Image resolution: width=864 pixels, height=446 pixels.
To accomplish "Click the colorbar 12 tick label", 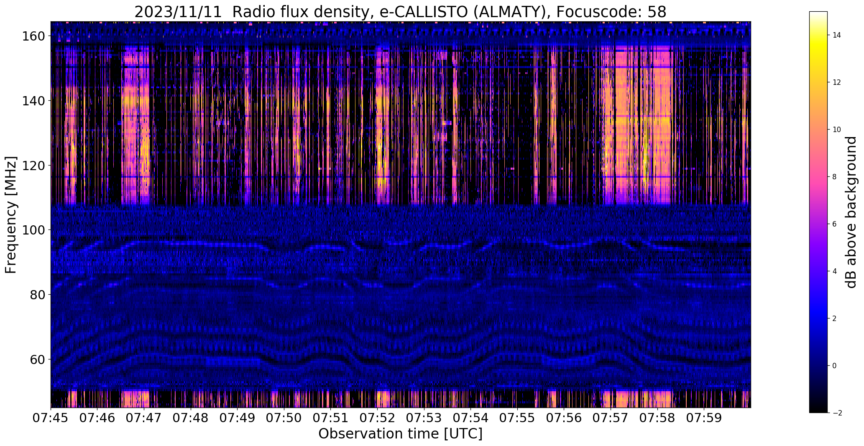I will tap(837, 82).
